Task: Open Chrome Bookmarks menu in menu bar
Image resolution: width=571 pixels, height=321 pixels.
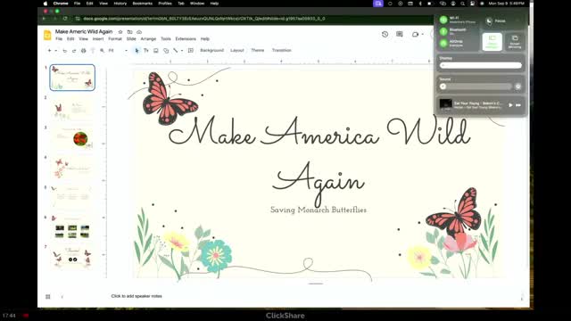Action: (x=143, y=4)
